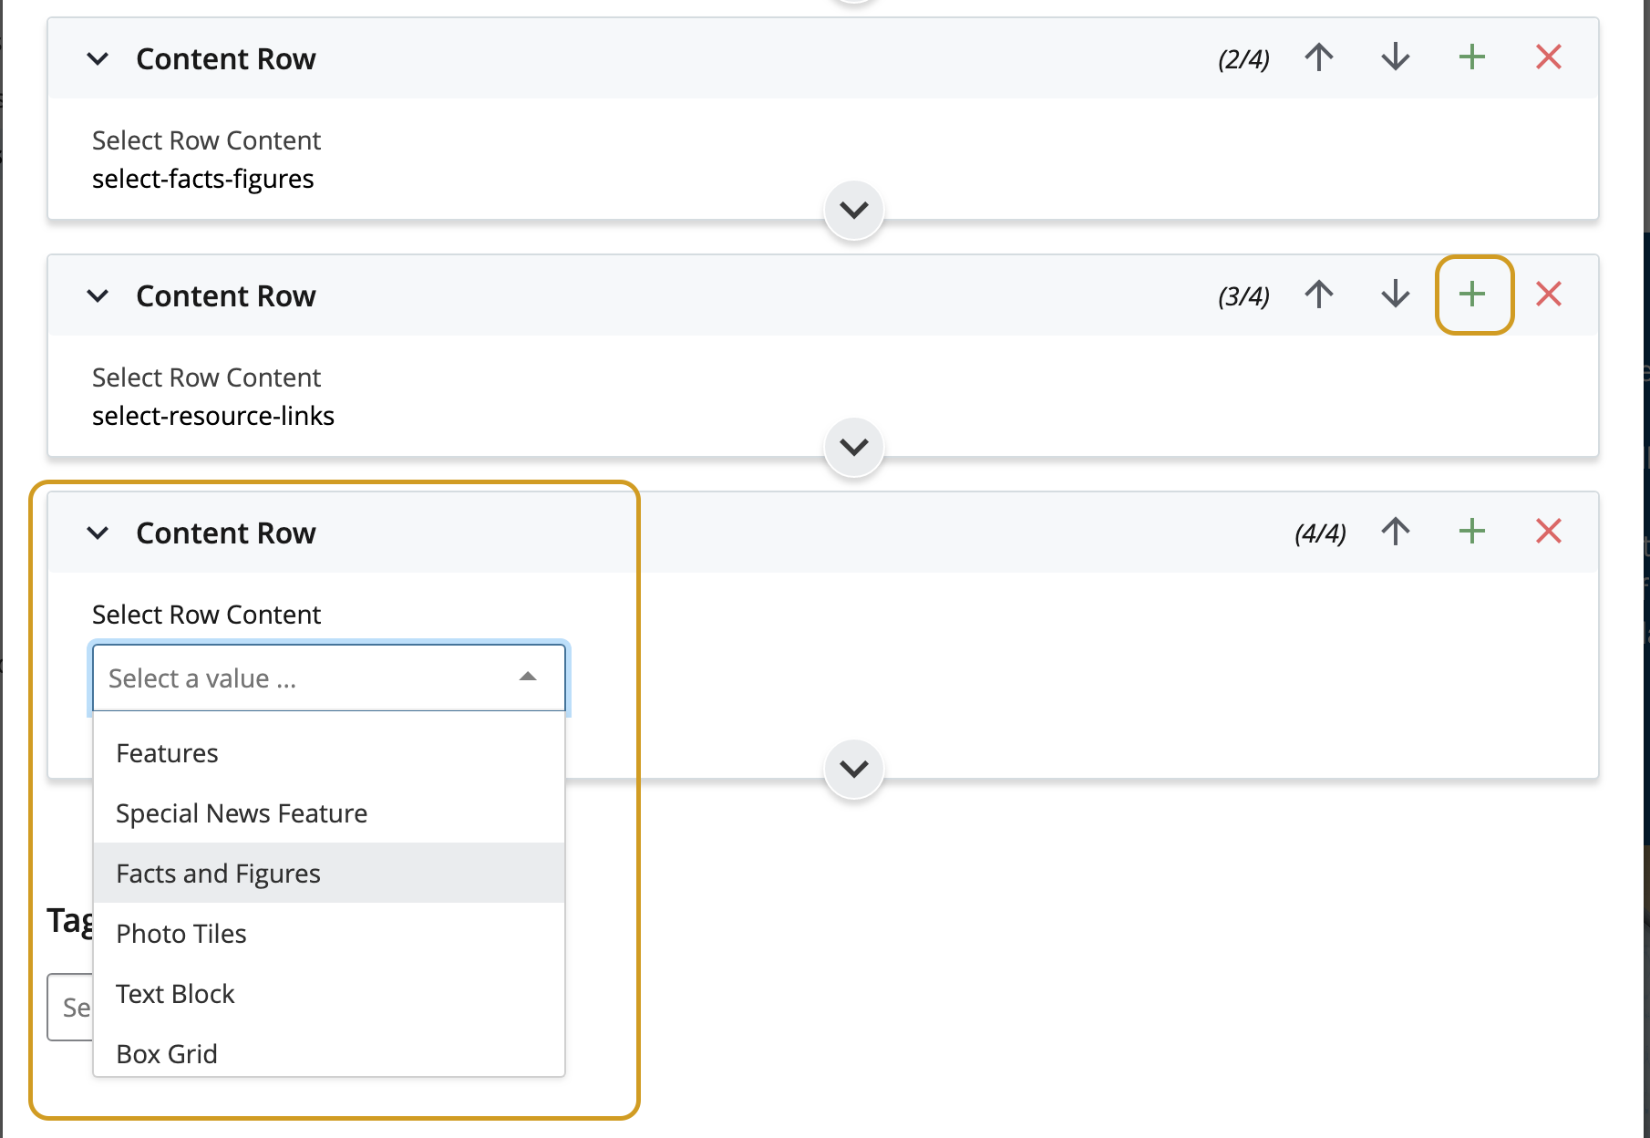Add a row after Content Row 4/4
Screen dimensions: 1650x1138
(x=1471, y=532)
